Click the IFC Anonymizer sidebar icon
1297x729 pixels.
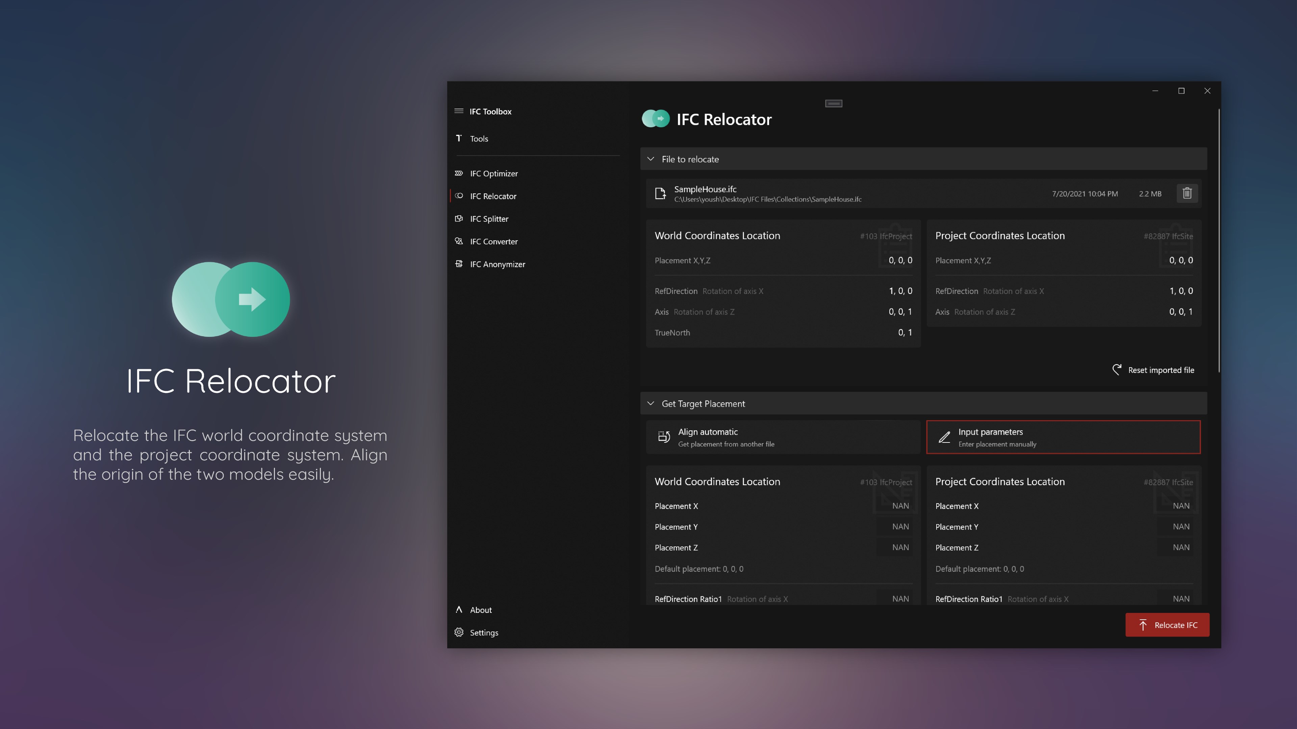click(x=459, y=264)
